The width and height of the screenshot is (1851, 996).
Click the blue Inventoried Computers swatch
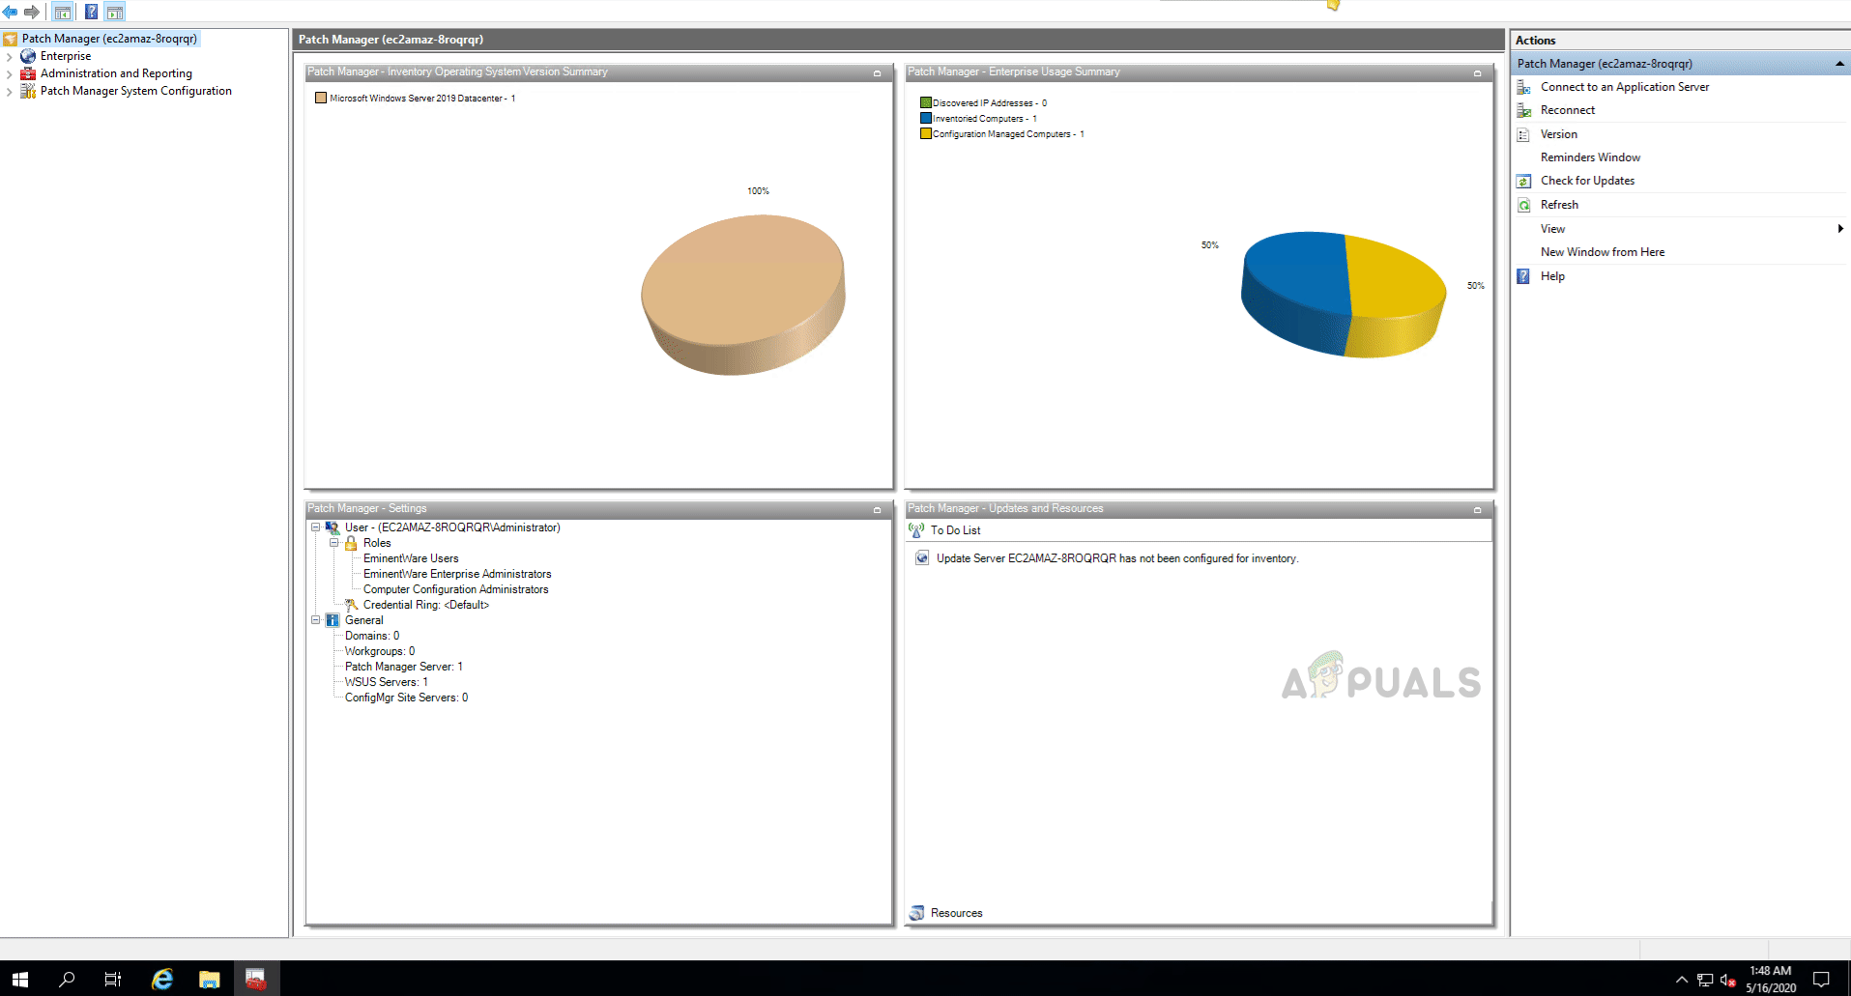[926, 118]
